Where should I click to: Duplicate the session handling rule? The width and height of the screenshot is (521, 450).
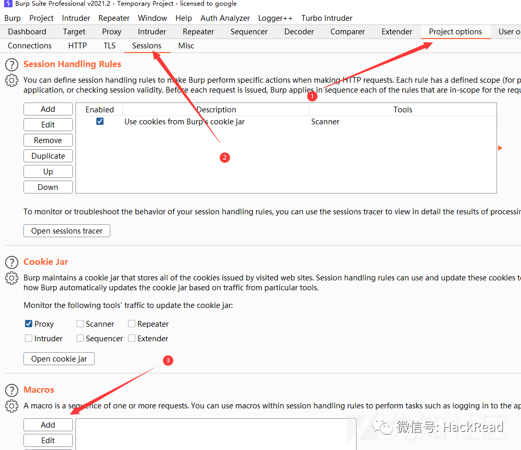click(x=48, y=156)
